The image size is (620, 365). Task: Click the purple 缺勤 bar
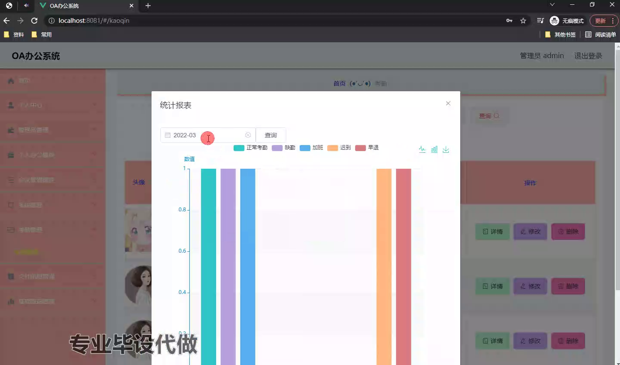pyautogui.click(x=228, y=267)
